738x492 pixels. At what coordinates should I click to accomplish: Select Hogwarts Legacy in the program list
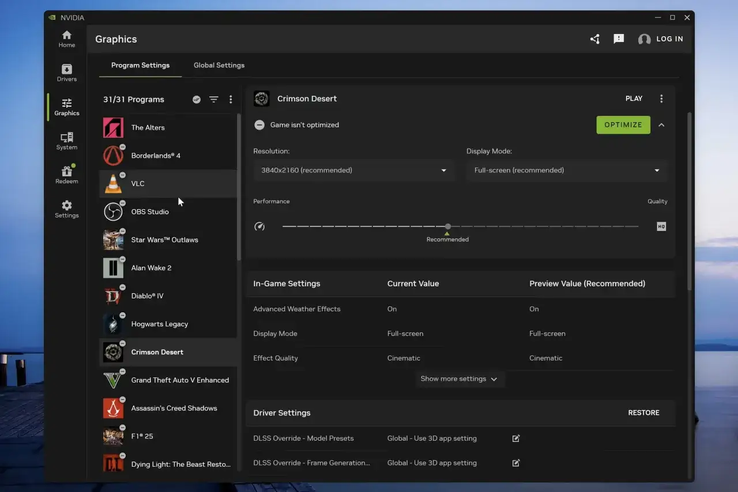(x=168, y=324)
